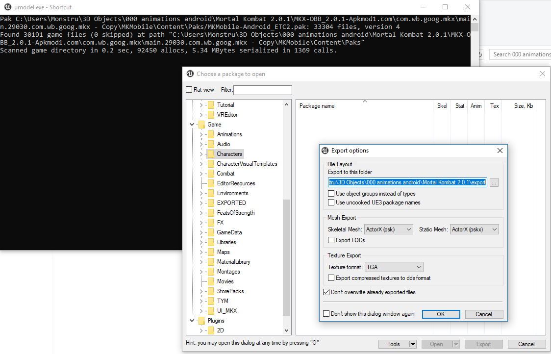Click the Tutorial folder icon

click(x=211, y=105)
